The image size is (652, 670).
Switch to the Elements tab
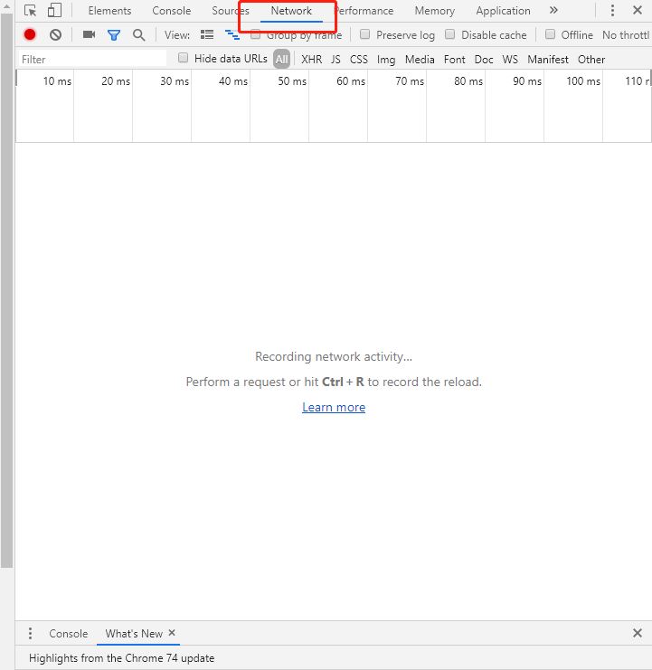(109, 11)
